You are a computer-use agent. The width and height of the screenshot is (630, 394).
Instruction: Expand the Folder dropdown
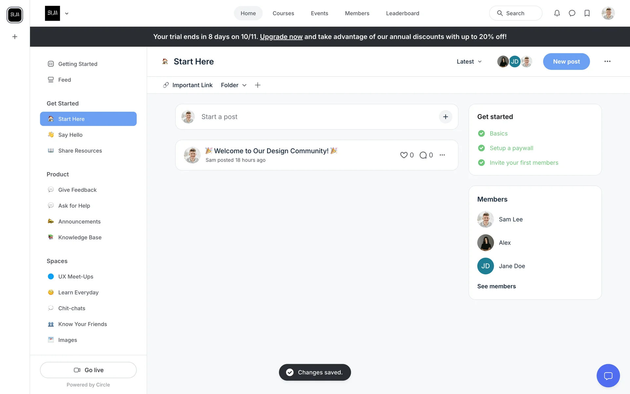pos(234,85)
